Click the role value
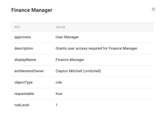166x115 pixels. coord(59,82)
